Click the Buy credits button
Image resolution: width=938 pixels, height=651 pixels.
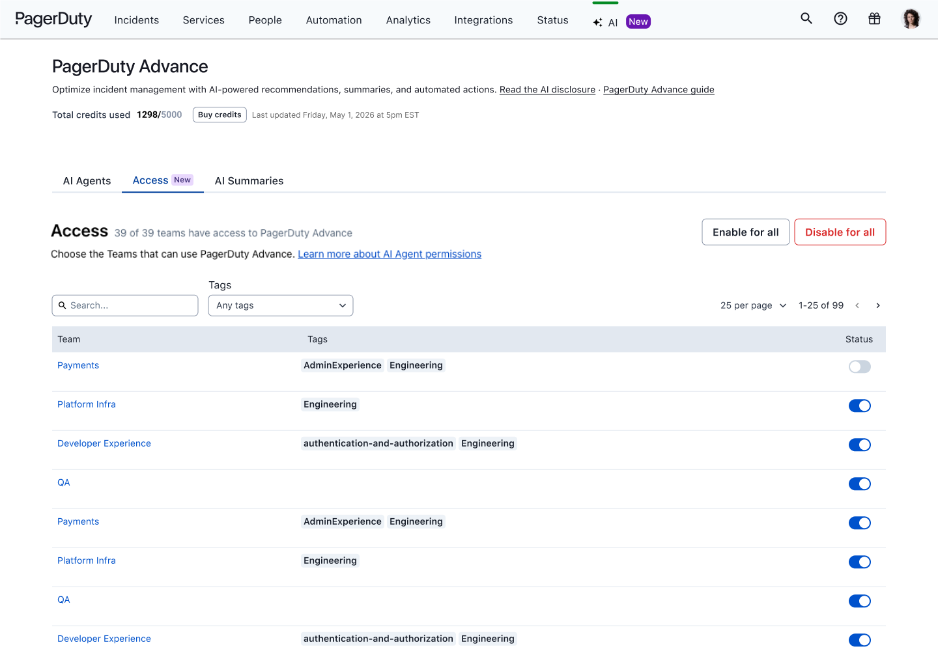(x=220, y=115)
